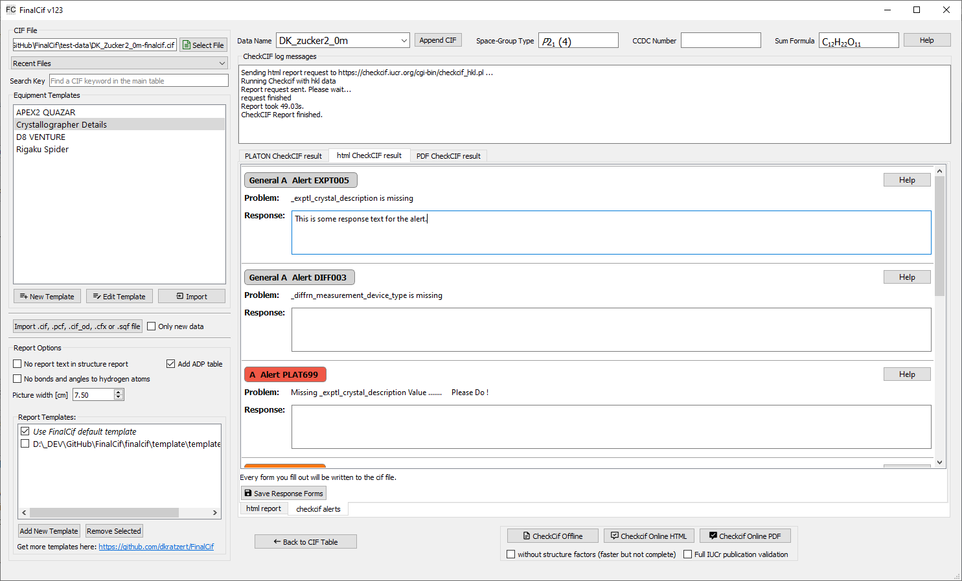Switch to PLATON CheckCIF result tab
The height and width of the screenshot is (581, 962).
pos(283,156)
